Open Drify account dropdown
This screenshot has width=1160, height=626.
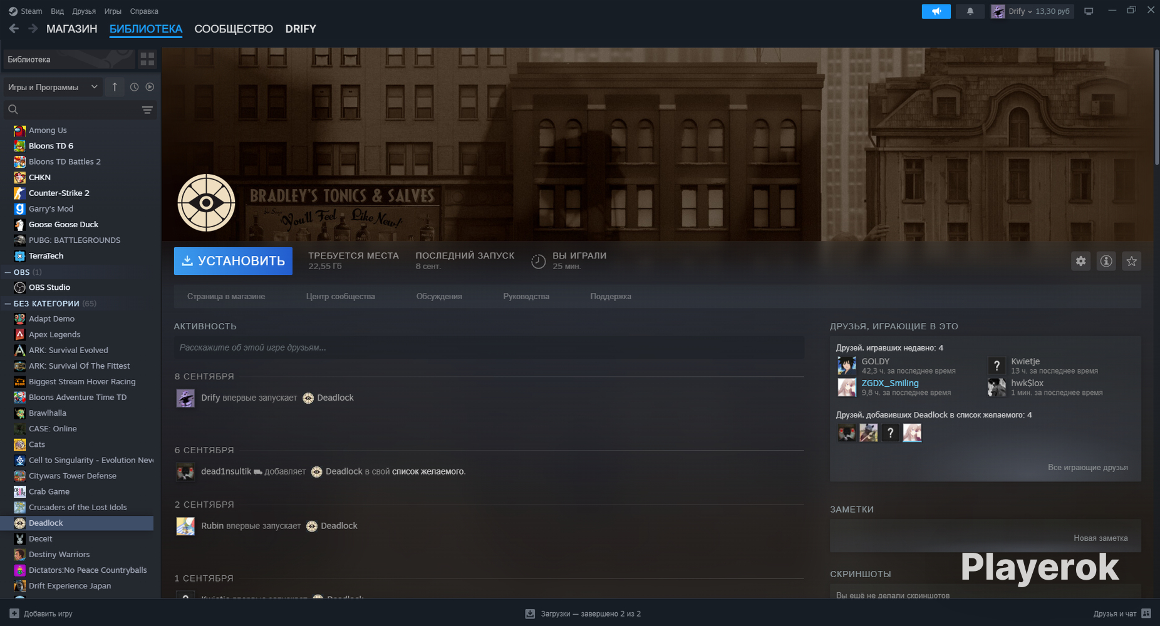click(1032, 11)
